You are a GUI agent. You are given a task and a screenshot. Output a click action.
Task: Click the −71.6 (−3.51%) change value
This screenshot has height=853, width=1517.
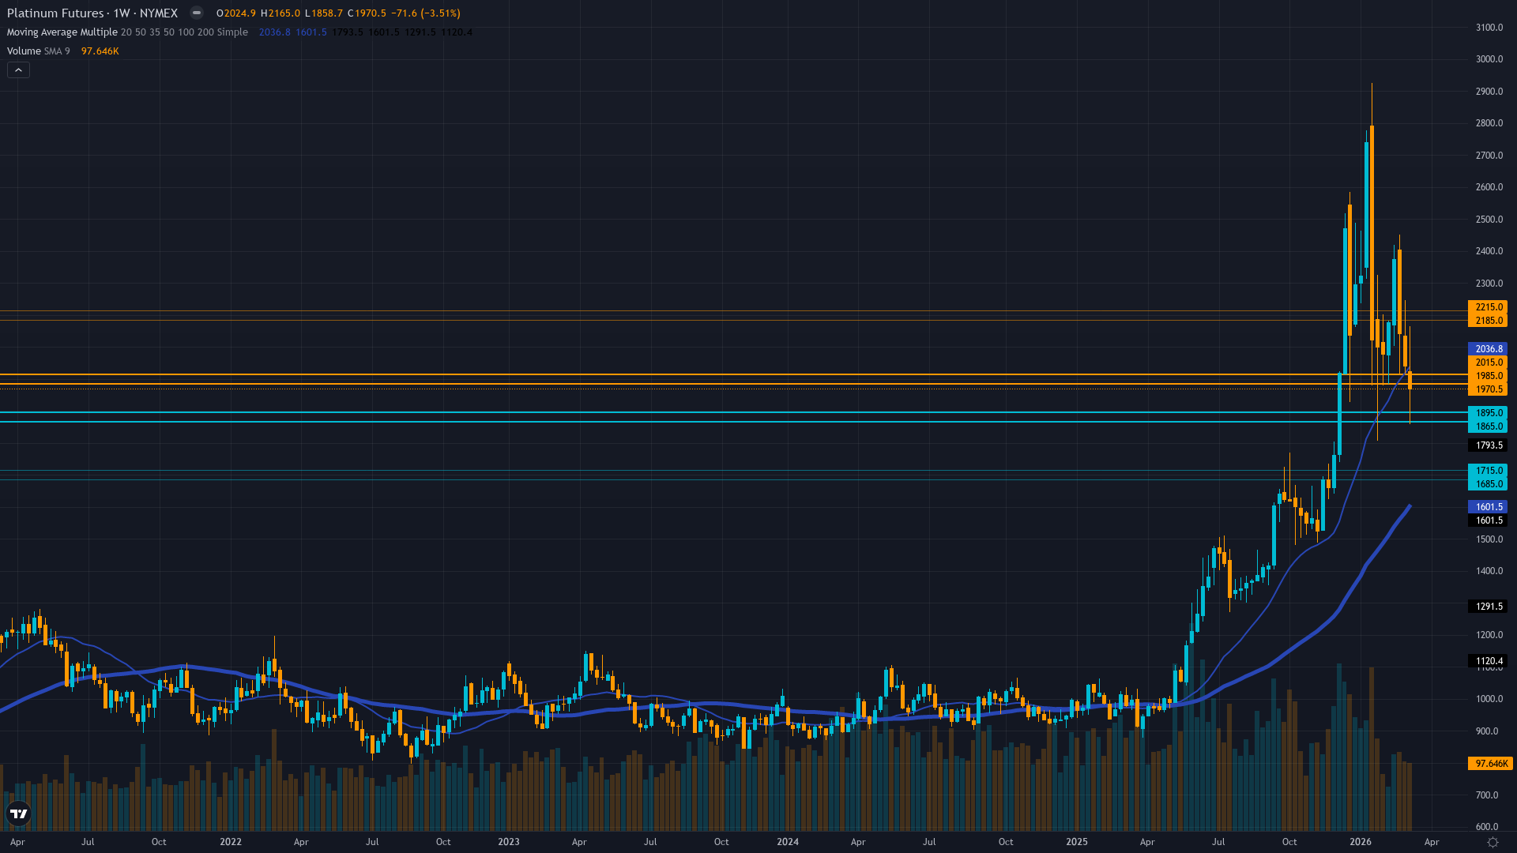click(426, 13)
